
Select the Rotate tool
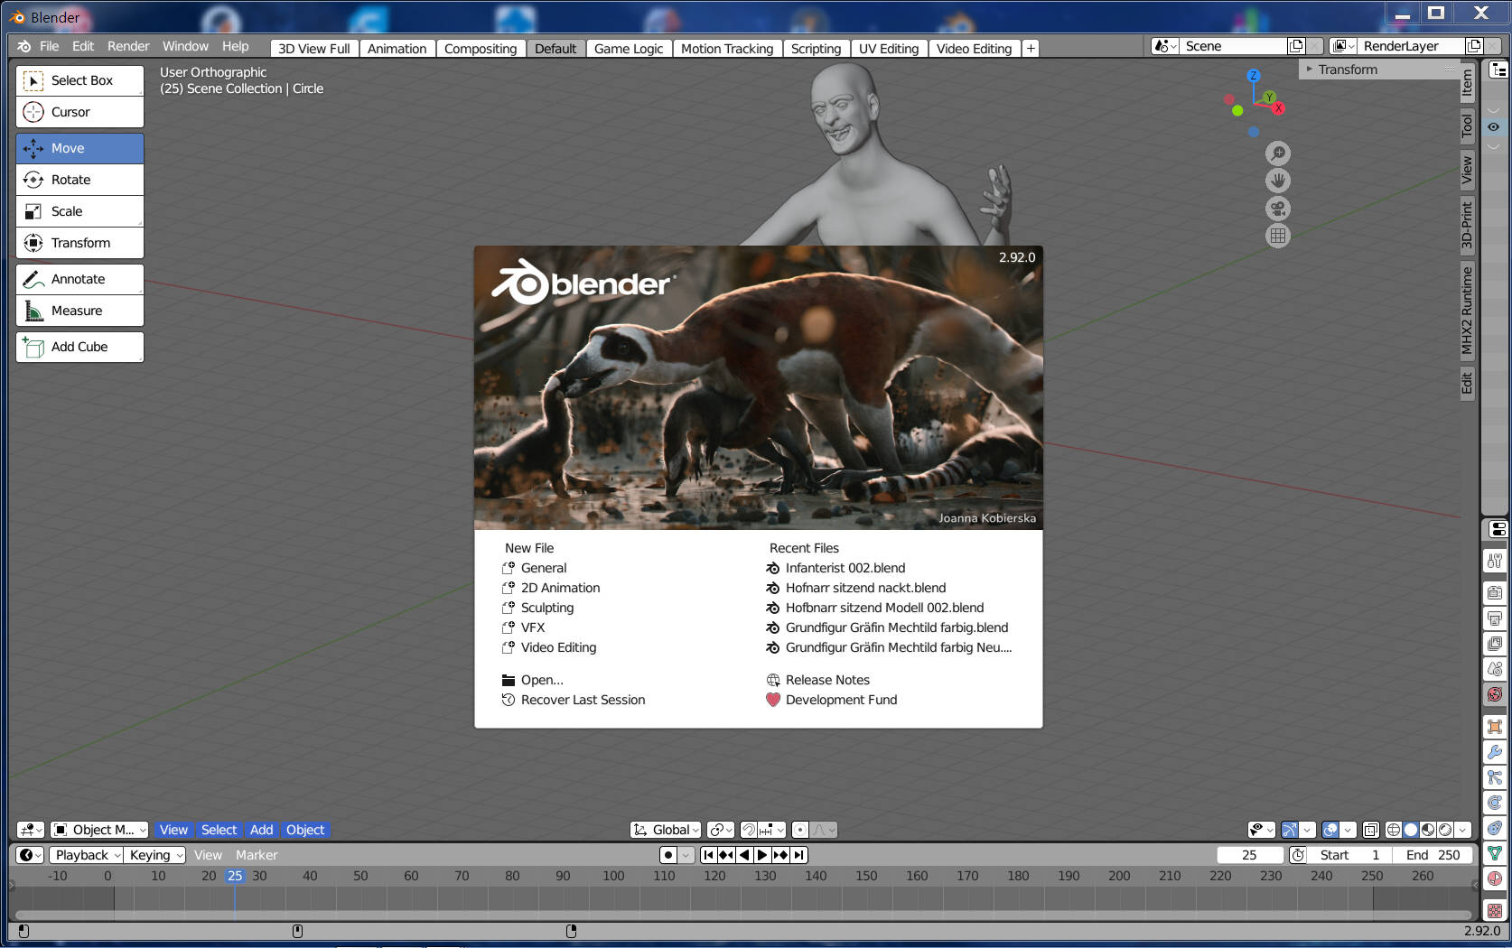[x=79, y=180]
